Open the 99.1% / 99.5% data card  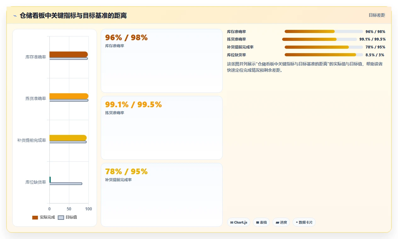162,128
